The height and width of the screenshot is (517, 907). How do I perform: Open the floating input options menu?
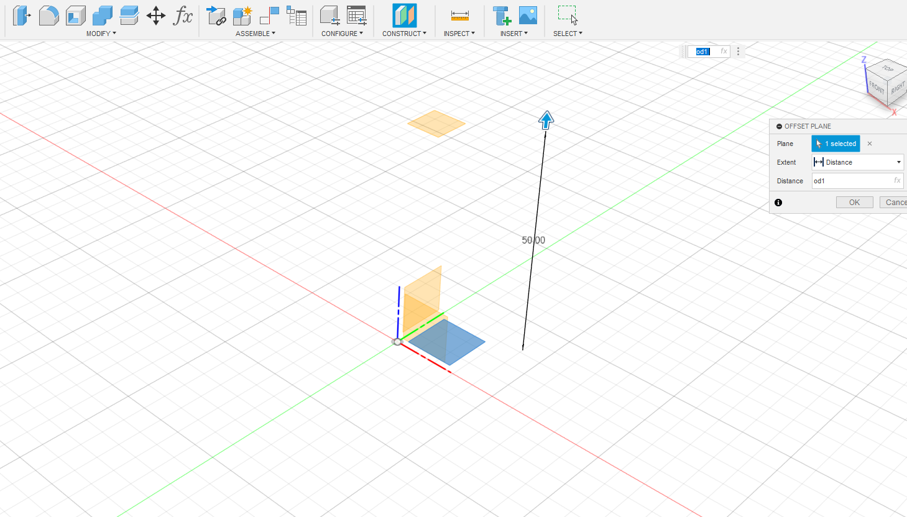739,52
